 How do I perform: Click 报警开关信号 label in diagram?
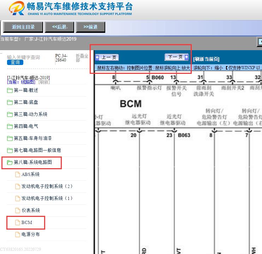[x=177, y=91]
